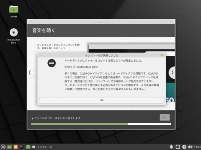Click the removable drives tray icon
This screenshot has height=150, width=201.
[178, 147]
